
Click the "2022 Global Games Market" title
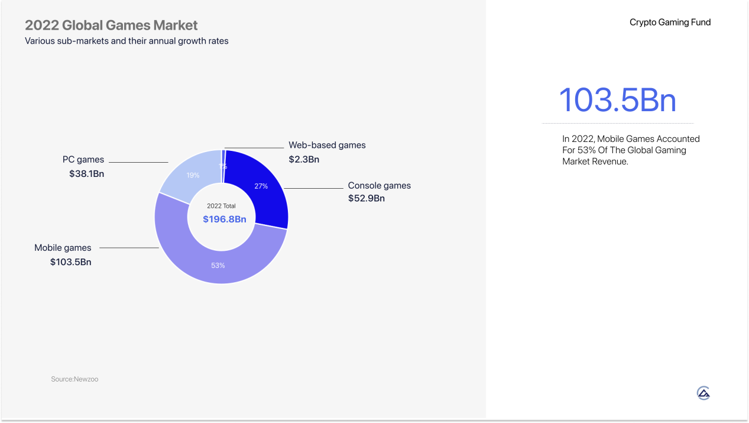coord(111,25)
